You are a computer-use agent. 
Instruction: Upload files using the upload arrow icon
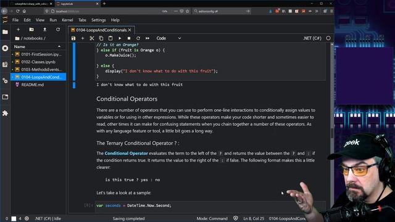click(x=44, y=30)
